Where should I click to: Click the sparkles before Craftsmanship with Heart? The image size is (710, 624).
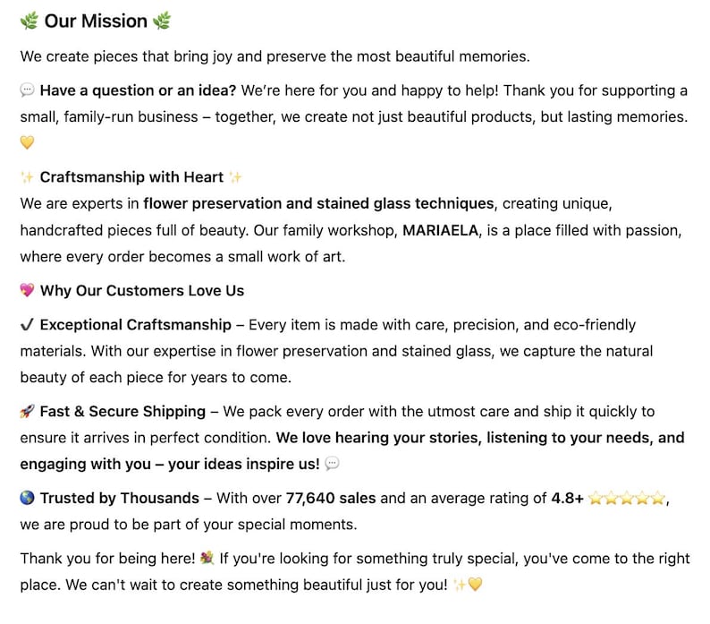click(27, 177)
